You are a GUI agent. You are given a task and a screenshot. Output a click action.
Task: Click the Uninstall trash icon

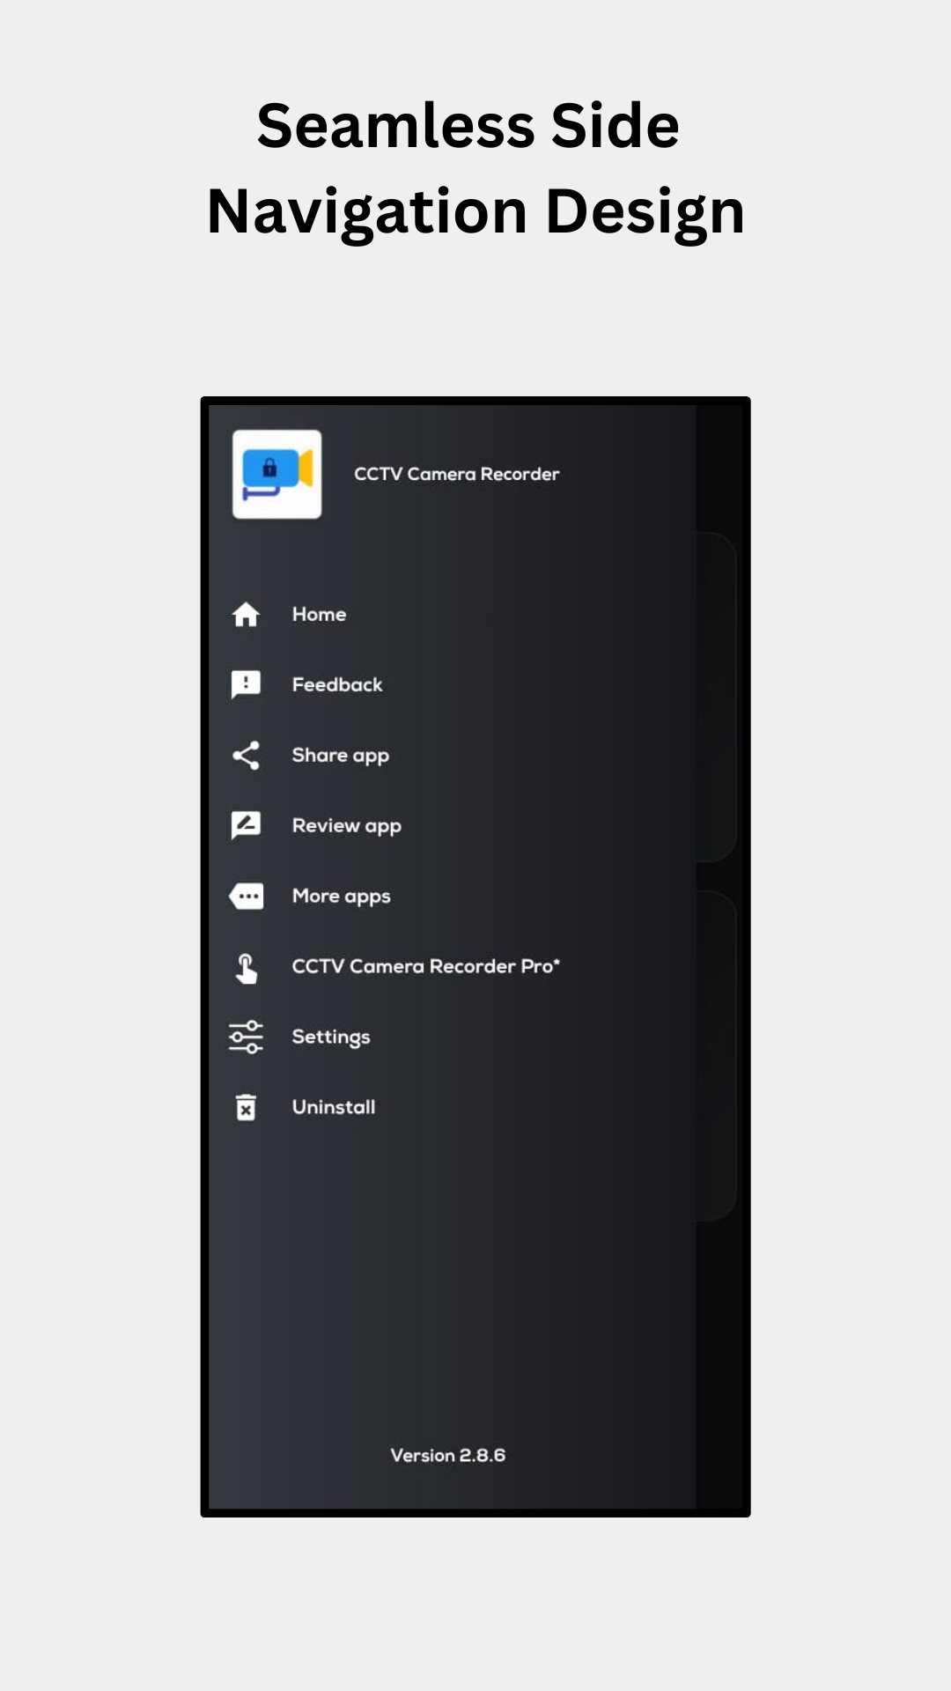coord(246,1107)
